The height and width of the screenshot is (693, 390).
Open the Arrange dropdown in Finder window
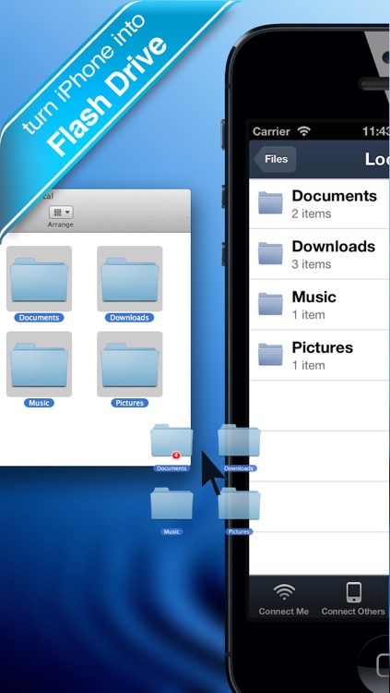61,213
